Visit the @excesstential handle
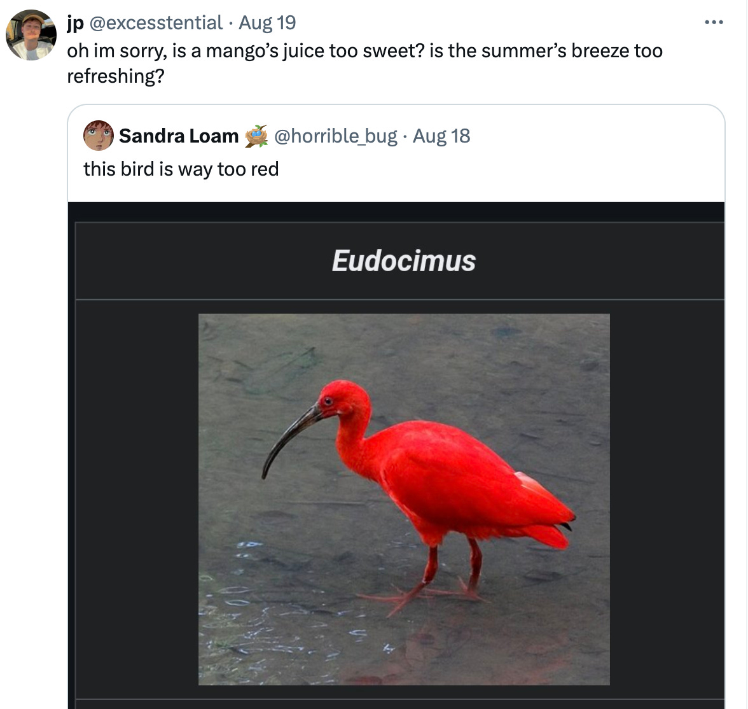This screenshot has height=709, width=748. (156, 22)
